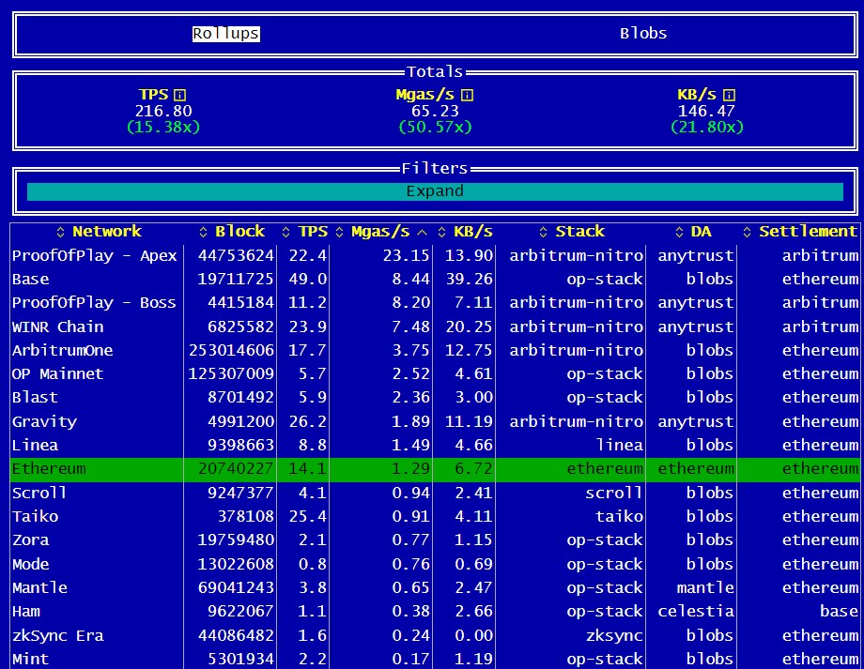The image size is (864, 669).
Task: Select the ArbitrumOne network
Action: (62, 350)
